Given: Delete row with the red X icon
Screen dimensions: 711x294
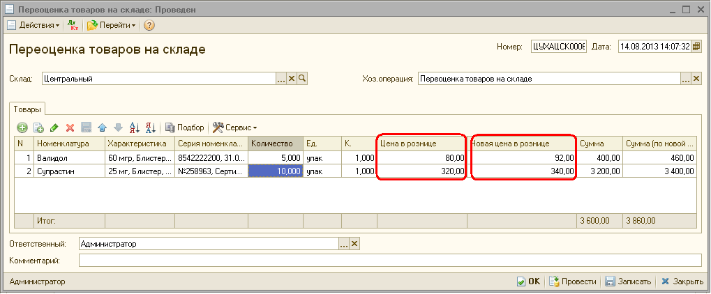Looking at the screenshot, I should click(x=70, y=127).
